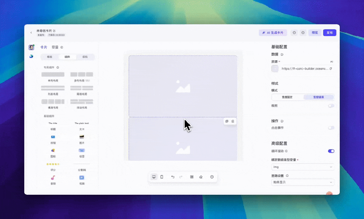Viewport: 364px width, 219px height.
Task: Click info icon beside 显隐设置
Action: [287, 176]
